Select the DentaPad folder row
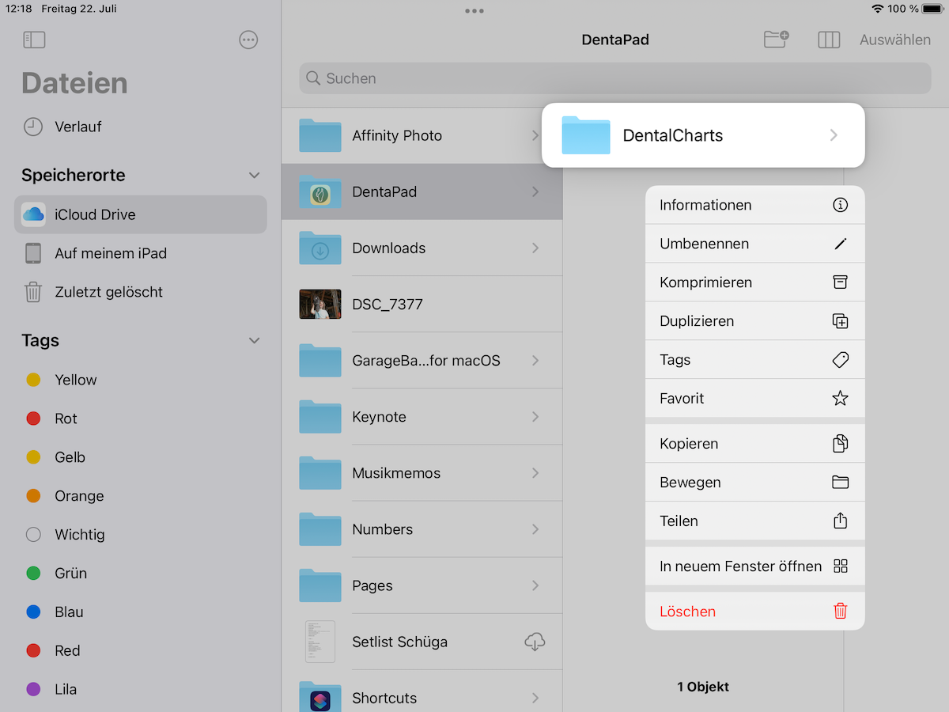The image size is (949, 712). [x=422, y=191]
